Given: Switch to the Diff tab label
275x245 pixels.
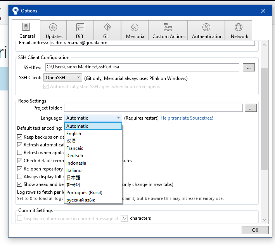Looking at the screenshot, I should (x=80, y=36).
